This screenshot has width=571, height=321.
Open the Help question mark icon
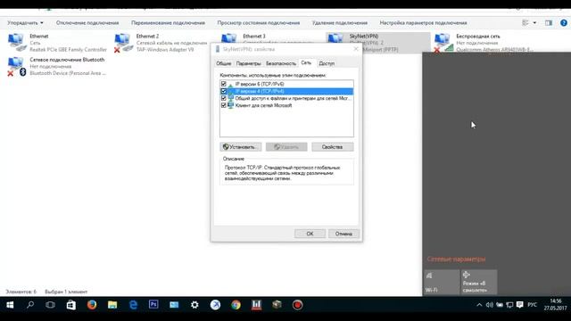564,22
